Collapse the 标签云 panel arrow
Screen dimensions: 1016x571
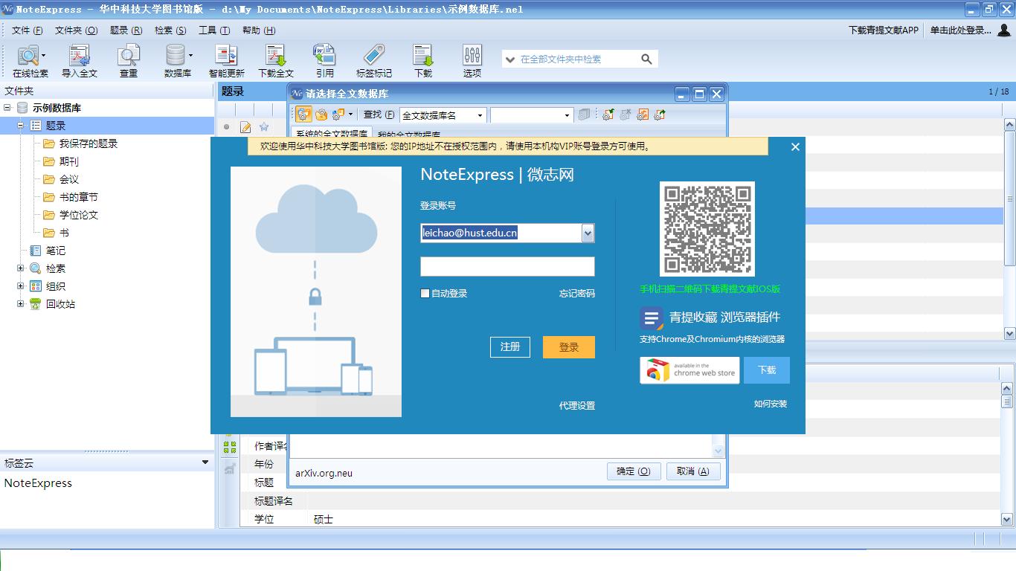click(x=206, y=462)
